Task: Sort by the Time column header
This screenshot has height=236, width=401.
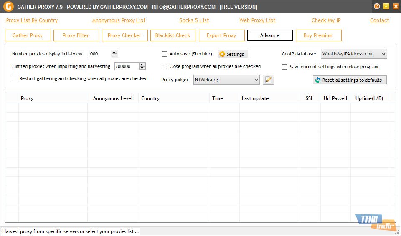Action: (225, 98)
